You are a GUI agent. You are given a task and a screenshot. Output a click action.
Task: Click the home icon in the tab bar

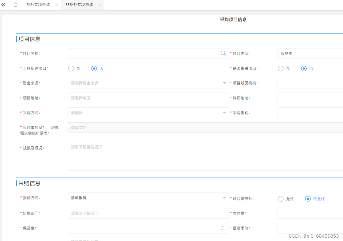(x=15, y=5)
